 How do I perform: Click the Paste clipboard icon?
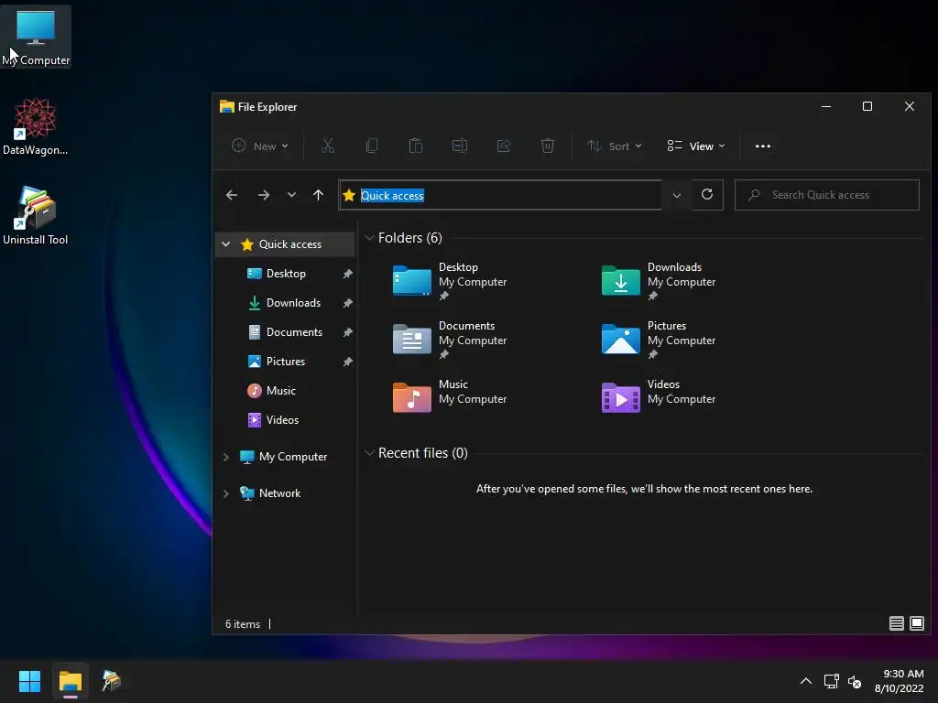coord(416,146)
